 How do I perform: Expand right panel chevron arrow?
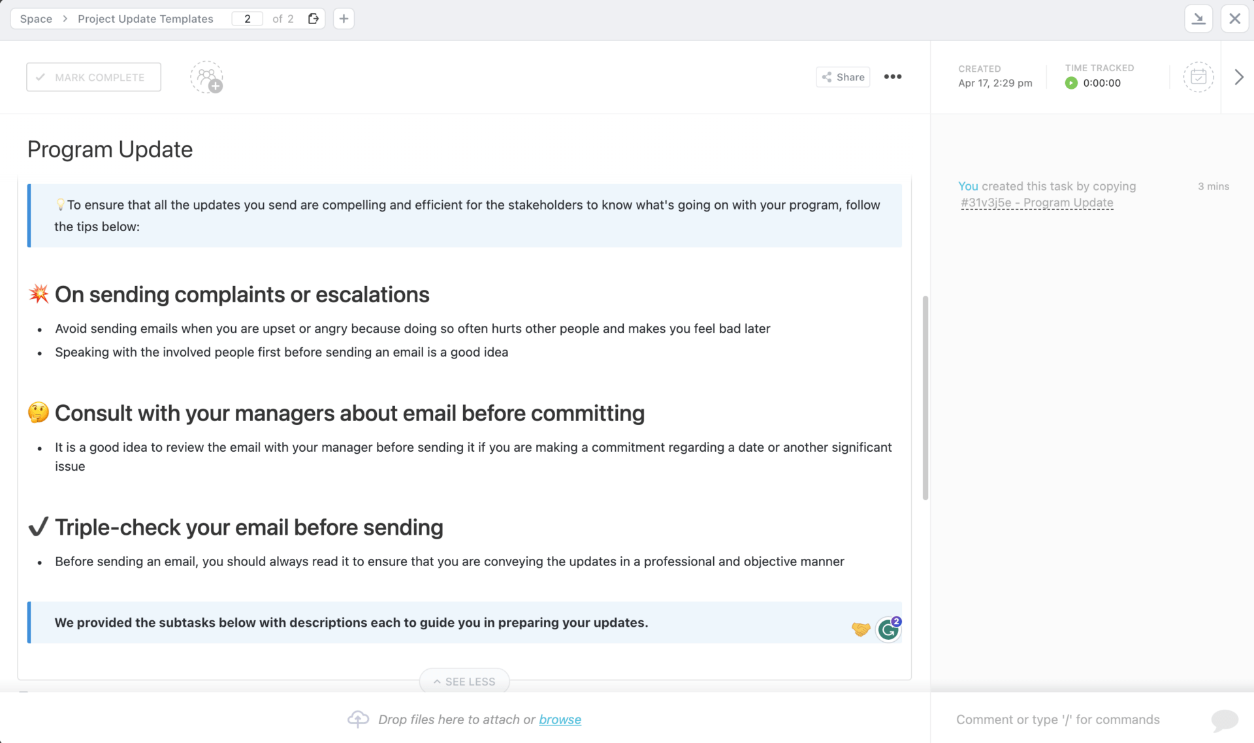coord(1239,77)
